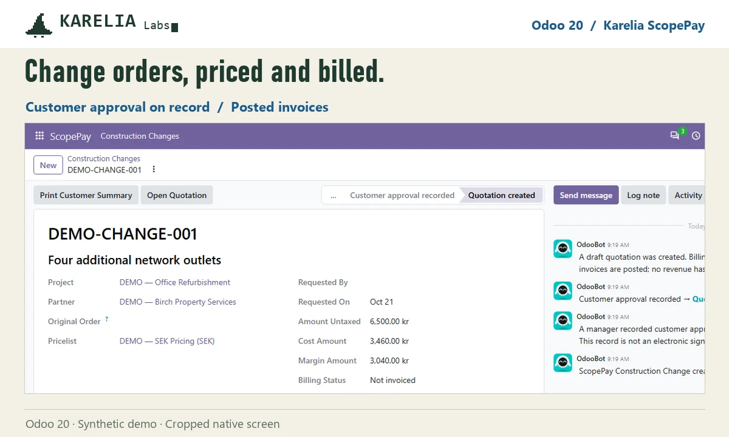
Task: Click OdooBot avatar beside draft quotation message
Action: pyautogui.click(x=563, y=249)
